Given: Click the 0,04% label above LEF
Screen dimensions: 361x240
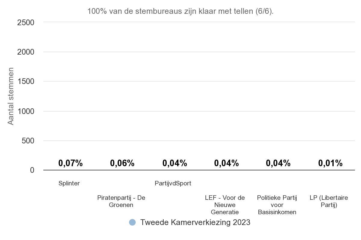Looking at the screenshot, I should point(227,163).
